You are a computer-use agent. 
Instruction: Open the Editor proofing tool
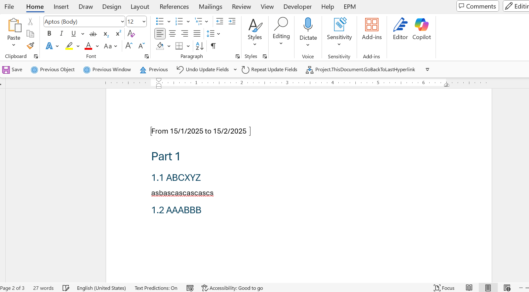pos(400,29)
